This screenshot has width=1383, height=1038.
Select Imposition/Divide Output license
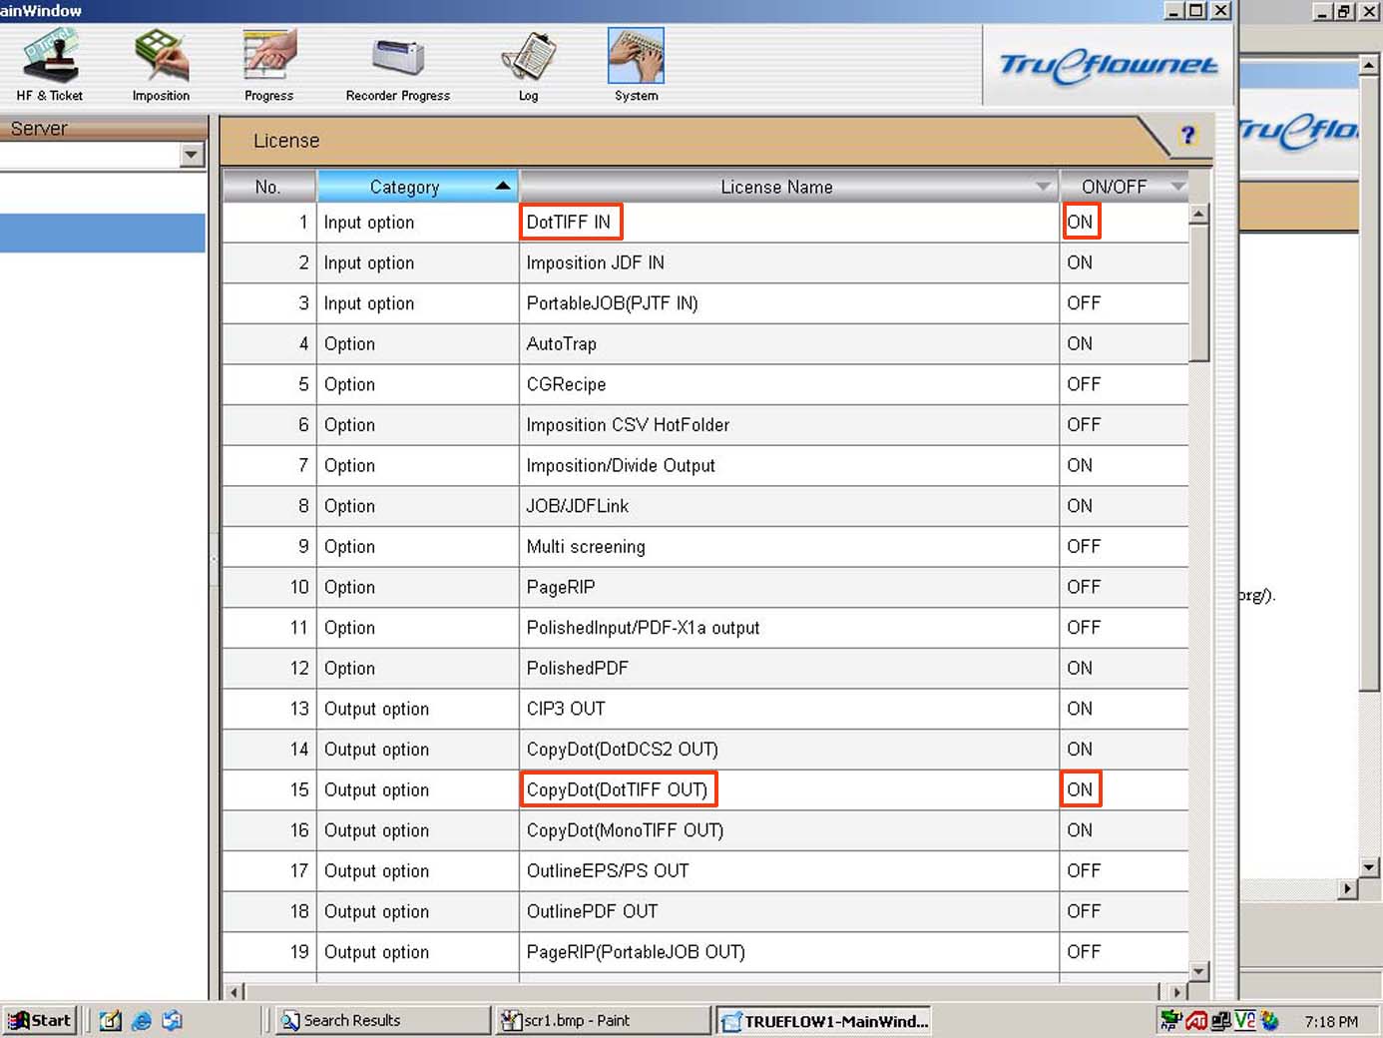(x=621, y=465)
